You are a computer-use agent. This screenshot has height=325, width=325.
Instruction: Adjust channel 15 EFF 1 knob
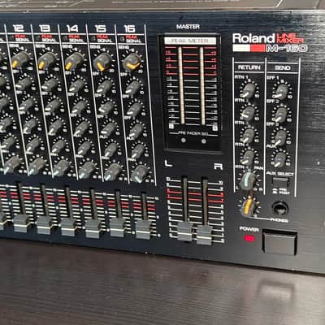pyautogui.click(x=104, y=87)
